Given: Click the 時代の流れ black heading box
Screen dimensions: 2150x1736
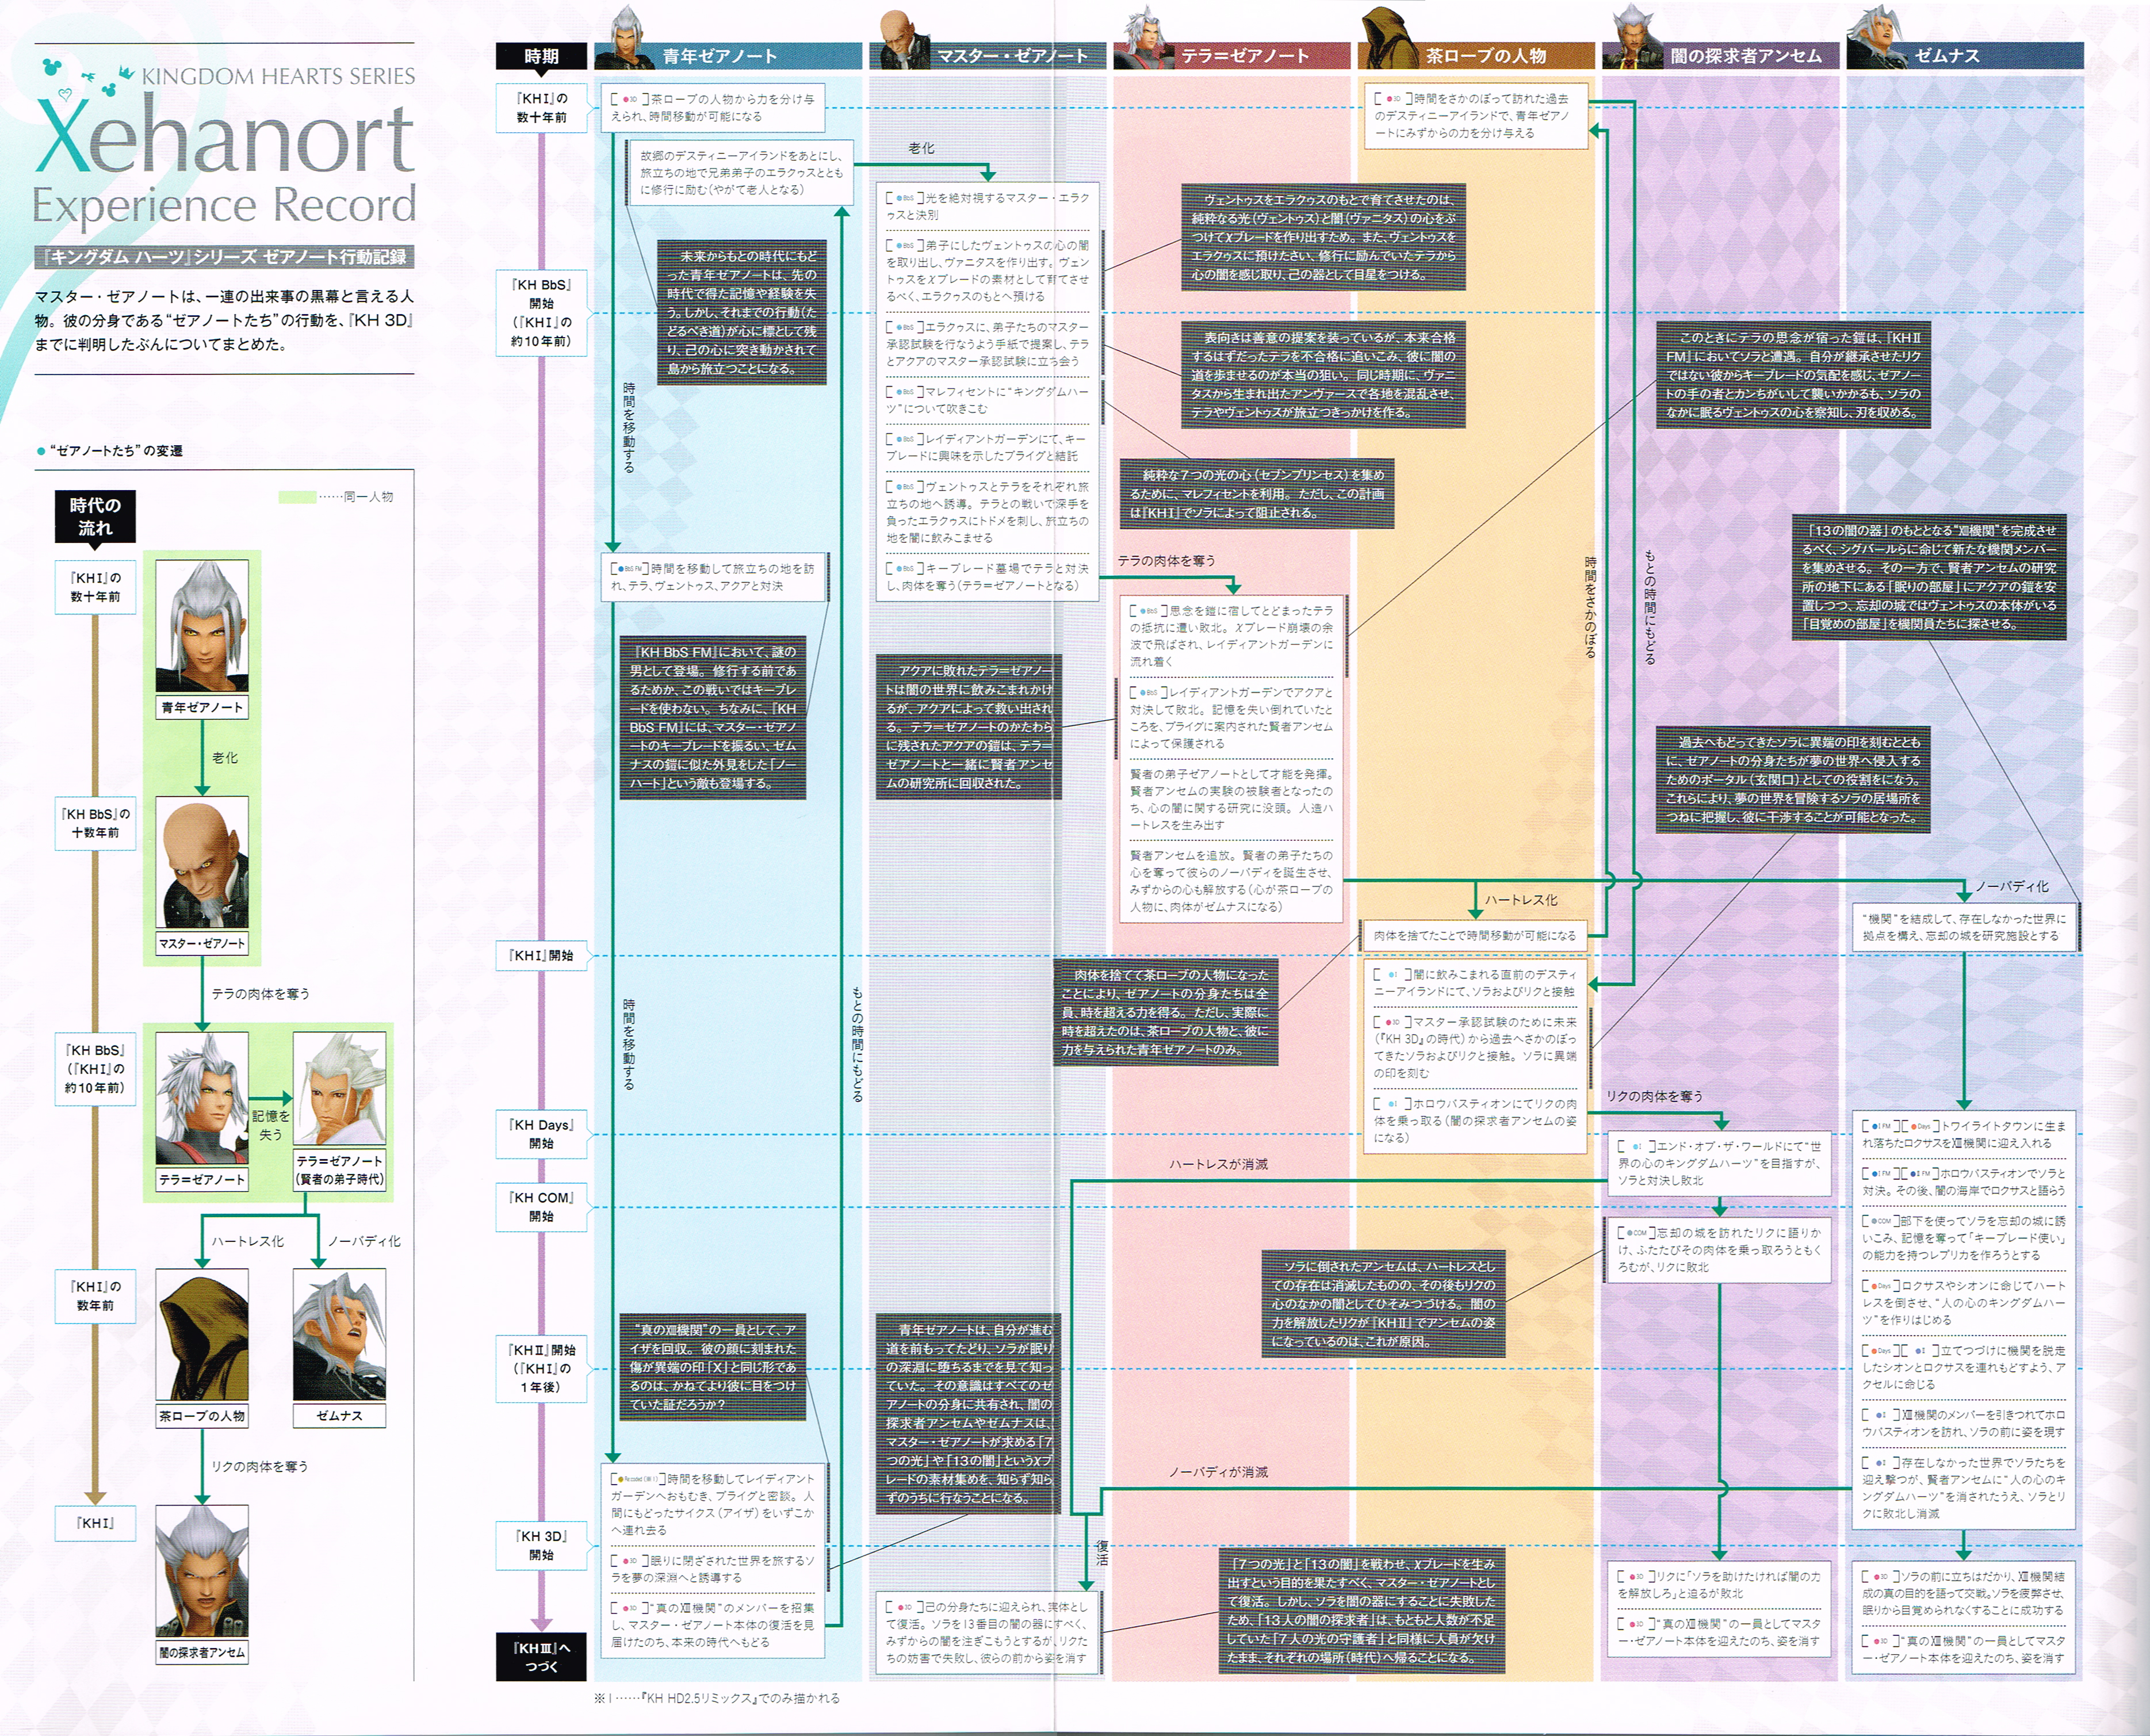Looking at the screenshot, I should click(x=95, y=517).
